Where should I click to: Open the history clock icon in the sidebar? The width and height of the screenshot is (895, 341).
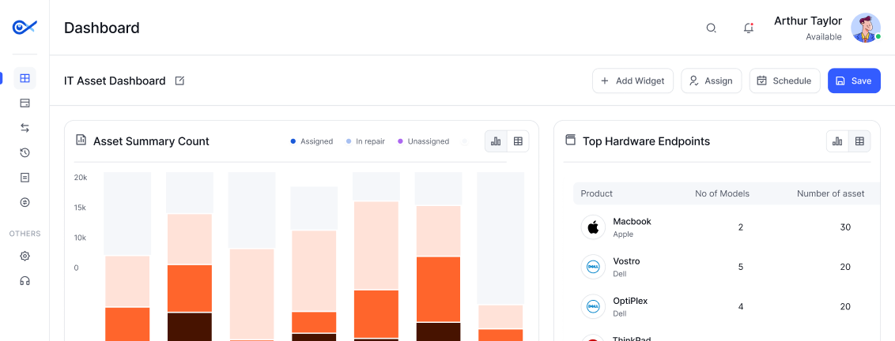[25, 152]
